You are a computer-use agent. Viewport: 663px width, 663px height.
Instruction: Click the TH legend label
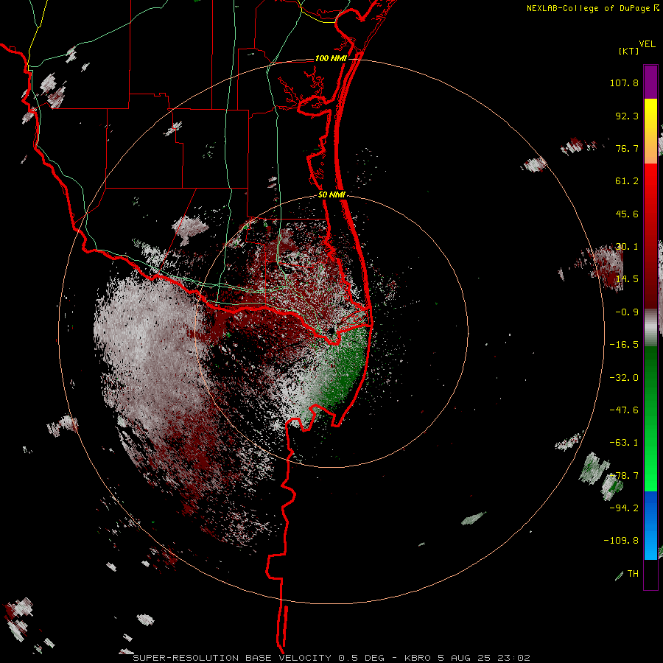click(633, 574)
